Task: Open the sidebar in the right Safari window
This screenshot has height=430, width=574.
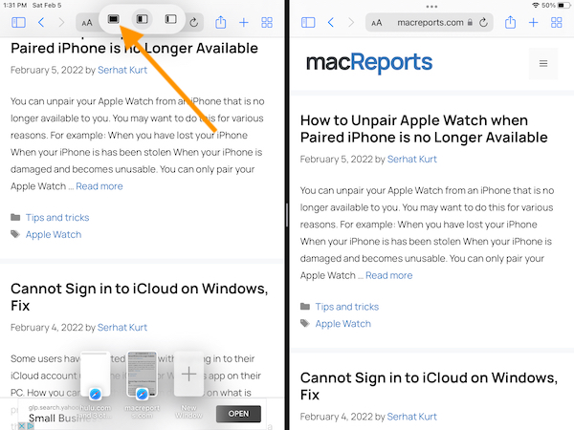Action: [x=308, y=23]
